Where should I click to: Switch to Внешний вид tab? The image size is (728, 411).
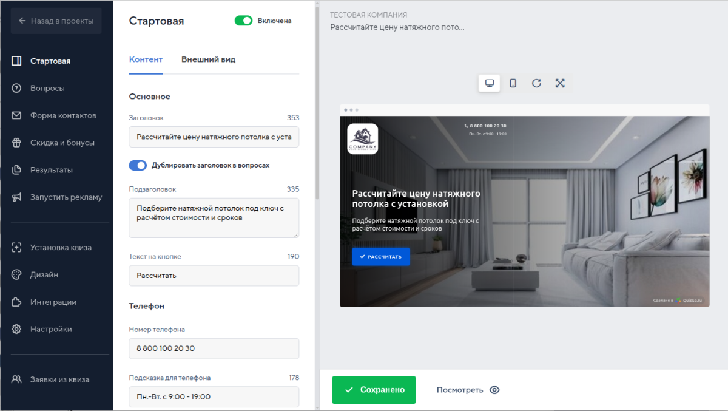click(x=208, y=59)
